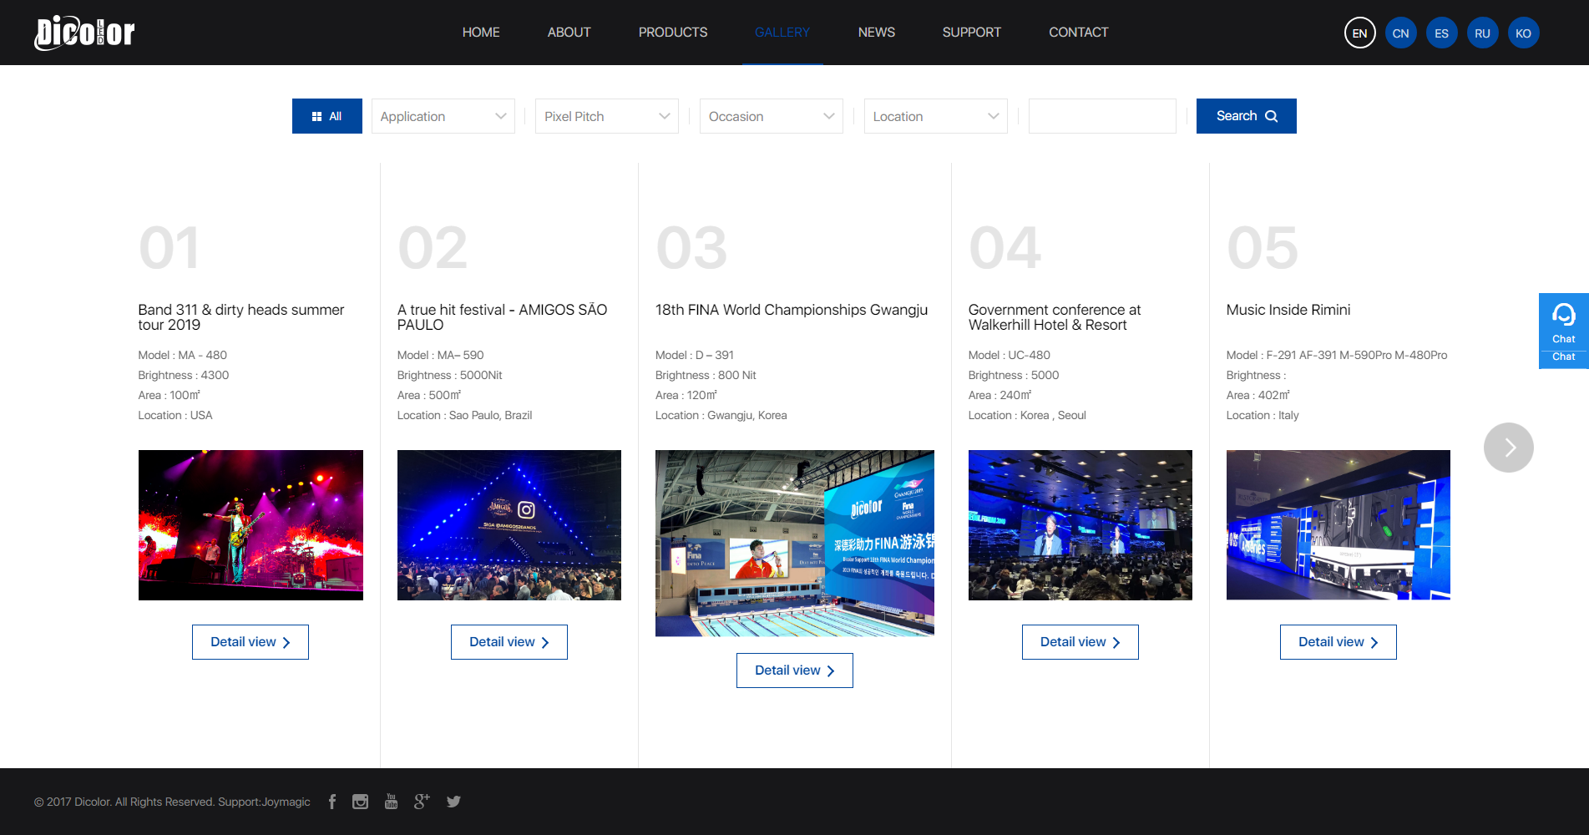Open the Location dropdown filter
The height and width of the screenshot is (835, 1589).
tap(935, 116)
